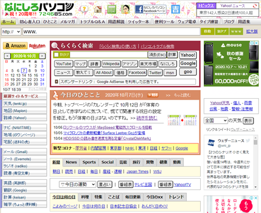The height and width of the screenshot is (213, 261).
Task: Open the 続きを読む link
Action: [147, 118]
